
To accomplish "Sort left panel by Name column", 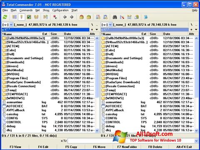I will click(22, 34).
